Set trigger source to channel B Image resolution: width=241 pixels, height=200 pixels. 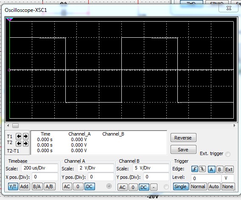(x=219, y=169)
